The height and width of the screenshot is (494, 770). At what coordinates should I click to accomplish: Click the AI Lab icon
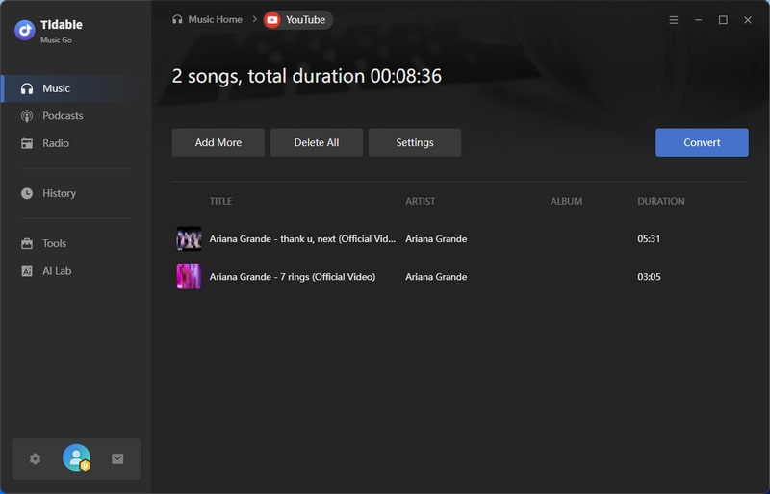coord(27,271)
